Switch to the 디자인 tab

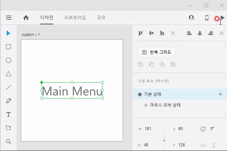47,18
